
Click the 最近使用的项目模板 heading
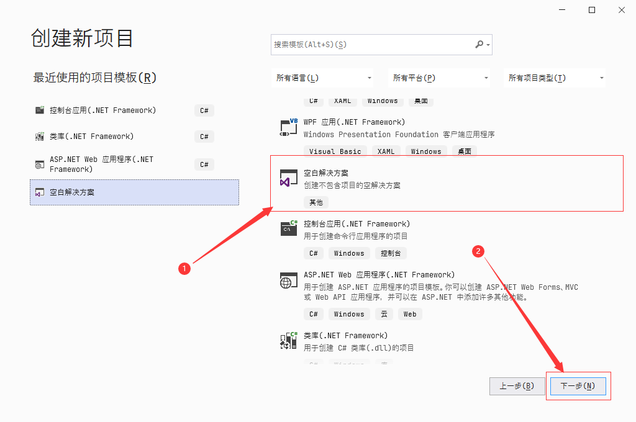pos(94,78)
